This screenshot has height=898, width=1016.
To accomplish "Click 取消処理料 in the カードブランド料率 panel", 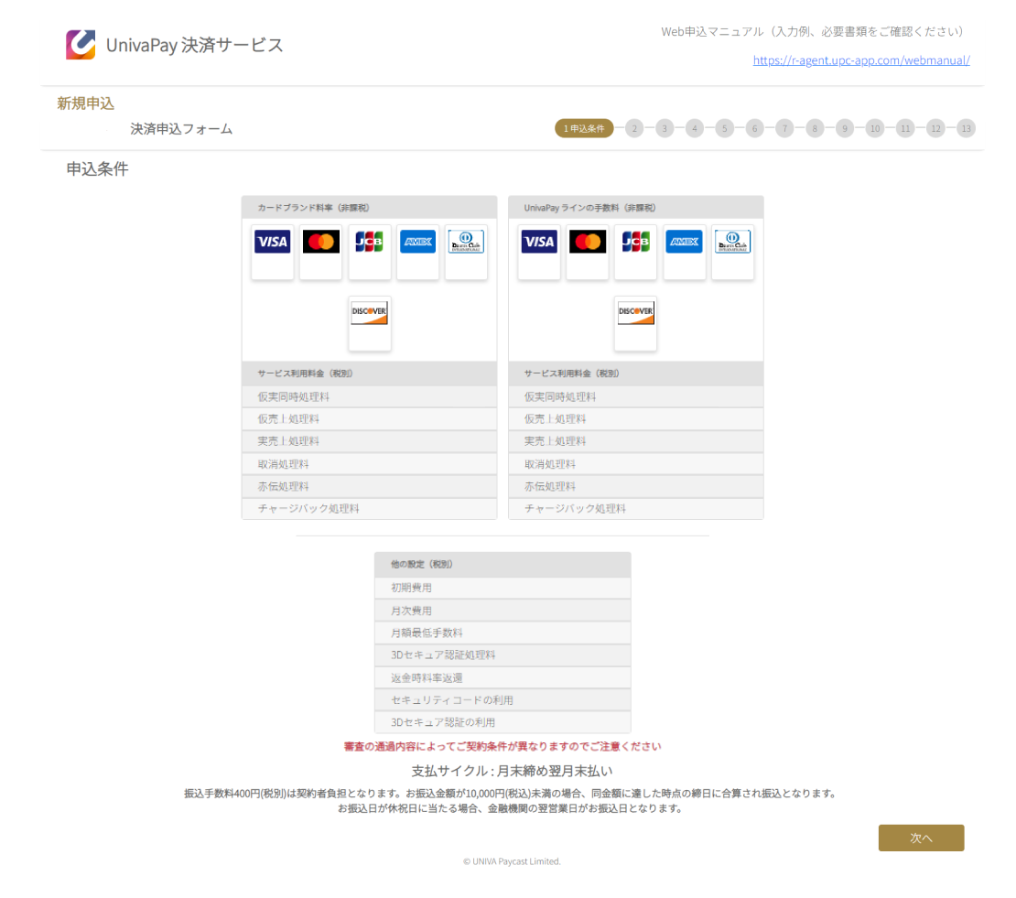I will (x=370, y=464).
